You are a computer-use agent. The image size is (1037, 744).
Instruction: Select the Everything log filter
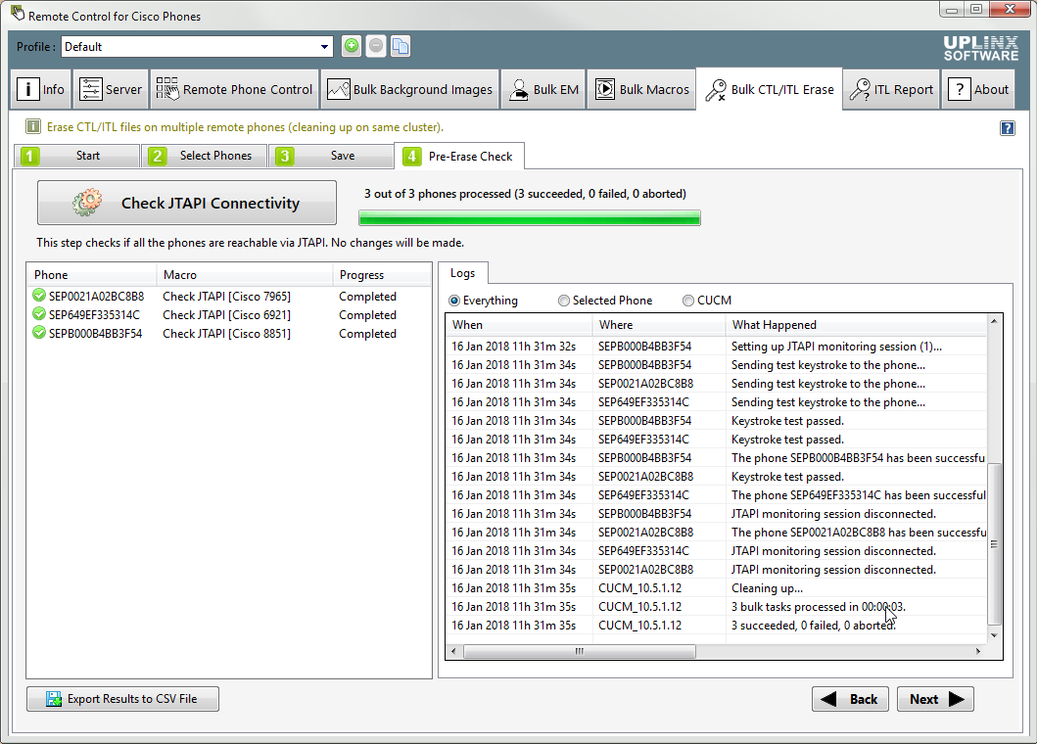pos(484,301)
